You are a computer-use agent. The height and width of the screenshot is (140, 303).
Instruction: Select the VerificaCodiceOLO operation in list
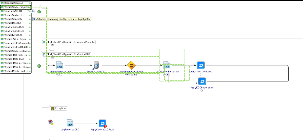tap(14, 15)
